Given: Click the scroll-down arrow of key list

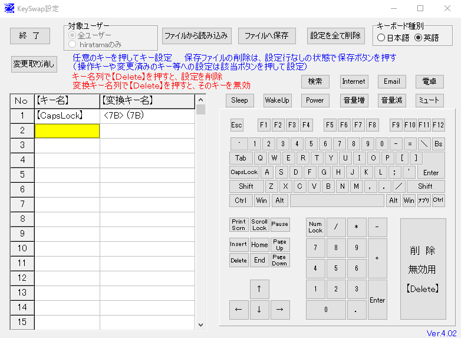Looking at the screenshot, I should (201, 325).
